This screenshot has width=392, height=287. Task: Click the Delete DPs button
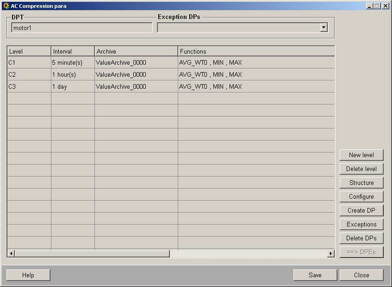tap(361, 238)
